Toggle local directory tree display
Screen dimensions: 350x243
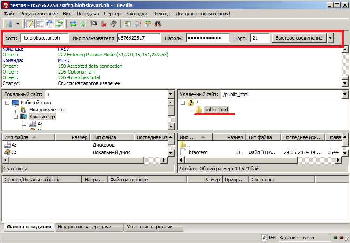coord(40,24)
